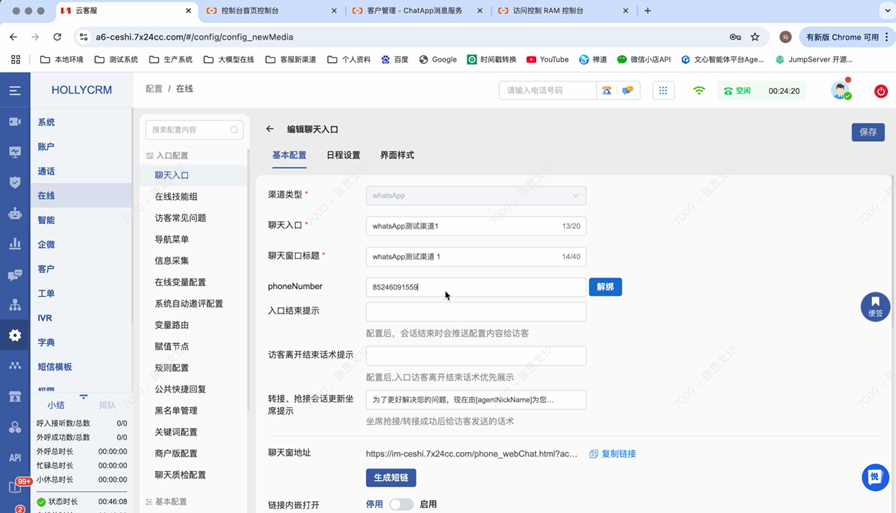The width and height of the screenshot is (896, 513).
Task: Click the message bubble icon near phone input
Action: point(627,90)
